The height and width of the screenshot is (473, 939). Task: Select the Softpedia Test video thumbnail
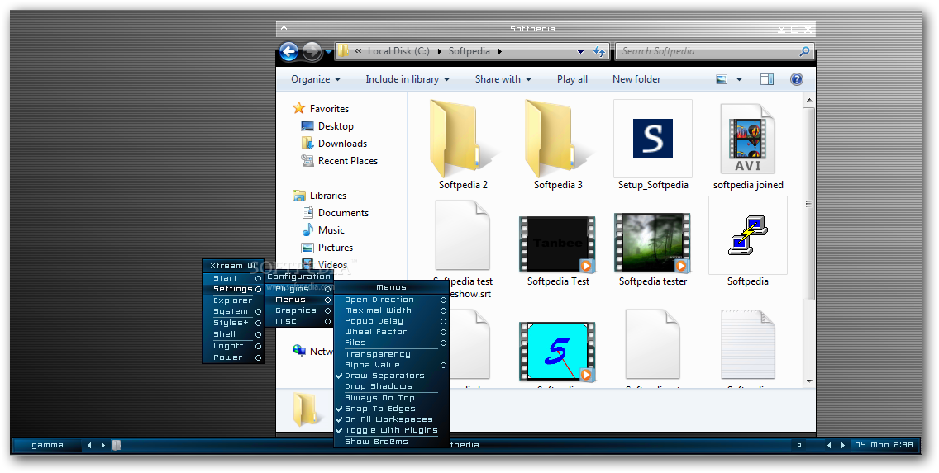pos(558,244)
